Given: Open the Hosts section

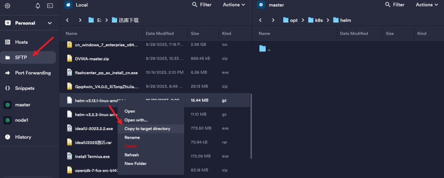Looking at the screenshot, I should pos(21,42).
